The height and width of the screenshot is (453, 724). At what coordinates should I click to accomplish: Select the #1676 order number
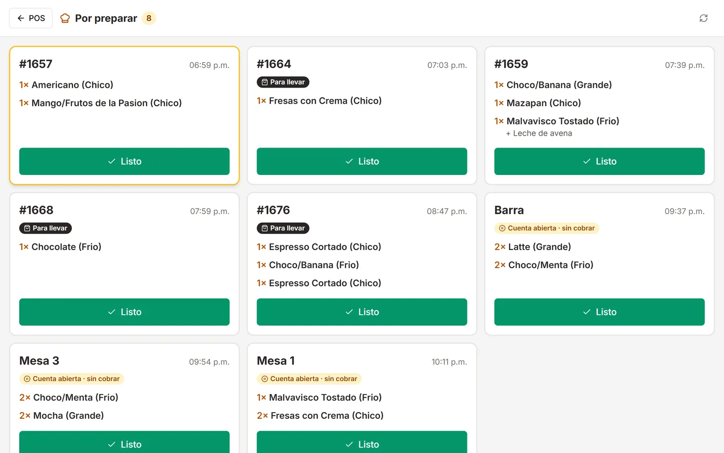click(x=274, y=210)
